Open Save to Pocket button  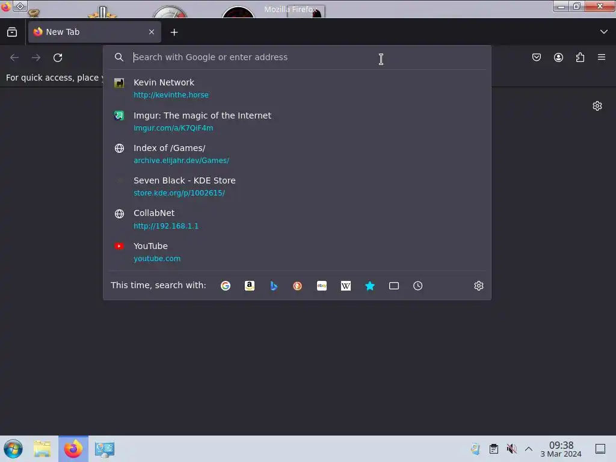[x=536, y=57]
